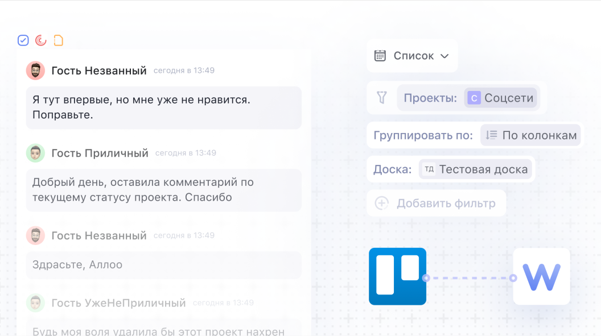Click the ТД badge before Тестовая доска

[429, 169]
